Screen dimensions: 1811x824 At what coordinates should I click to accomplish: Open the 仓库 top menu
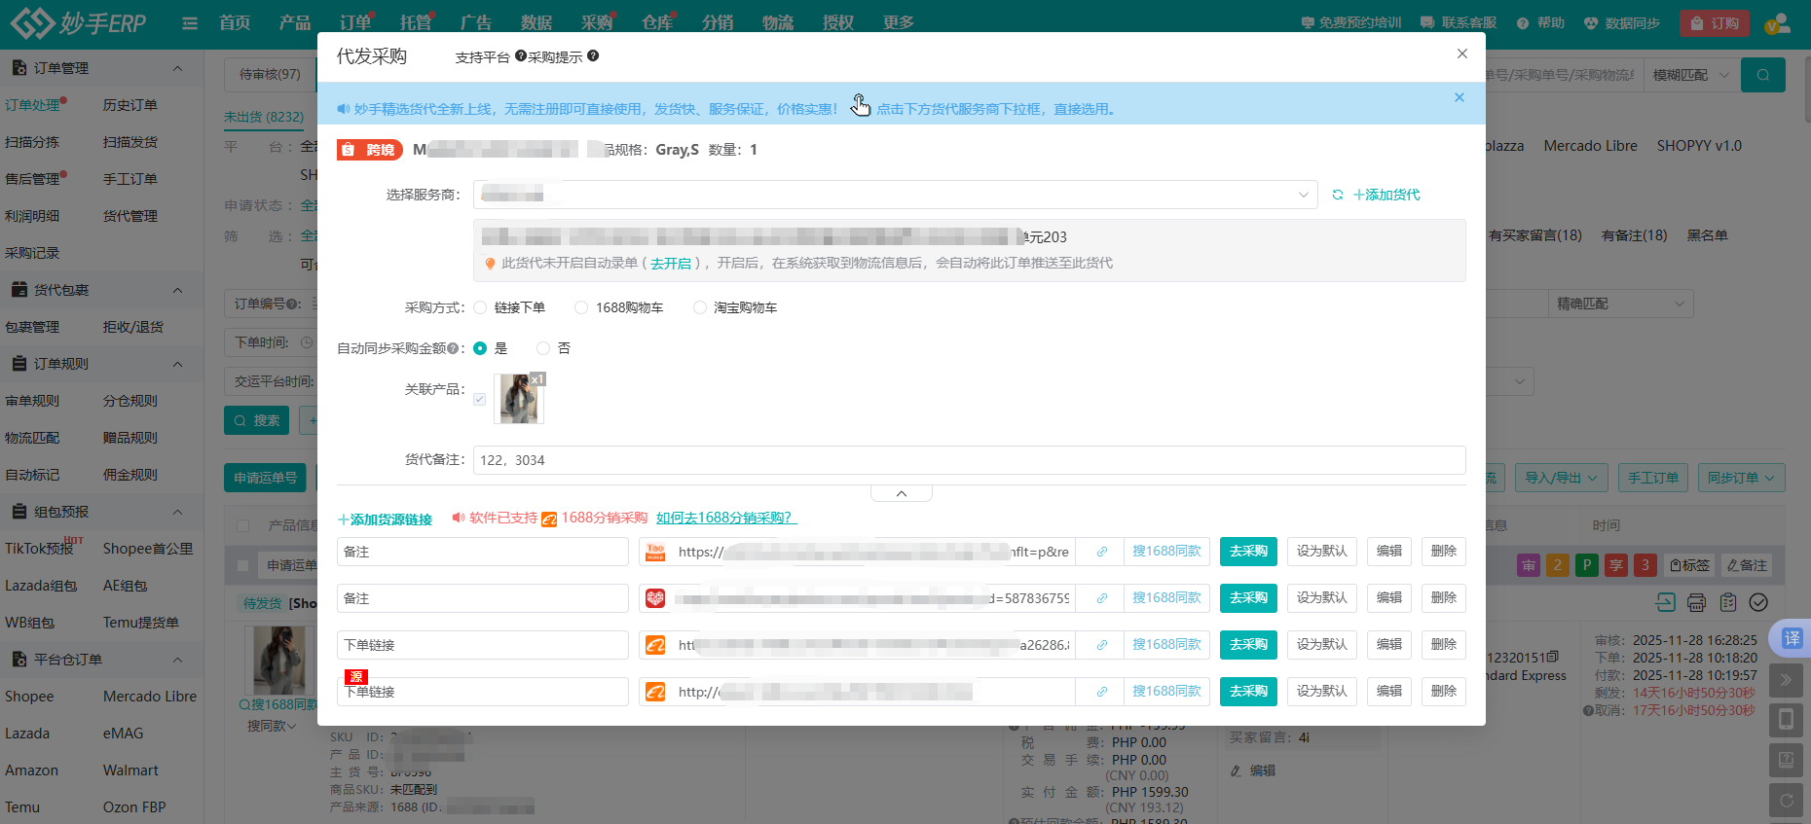656,22
